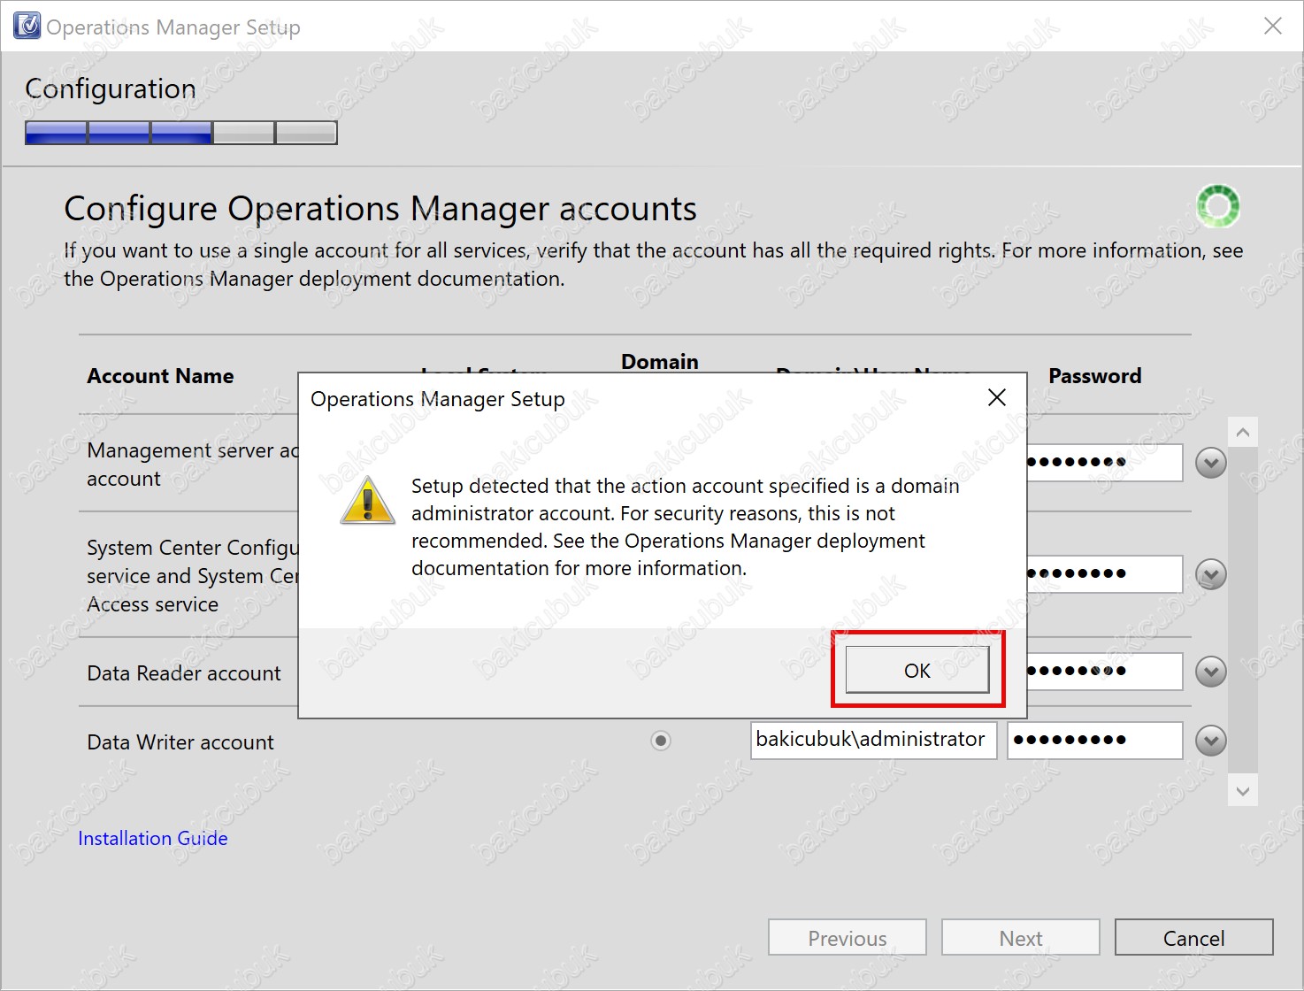Click the Configuration progress bar
This screenshot has height=991, width=1304.
181,133
